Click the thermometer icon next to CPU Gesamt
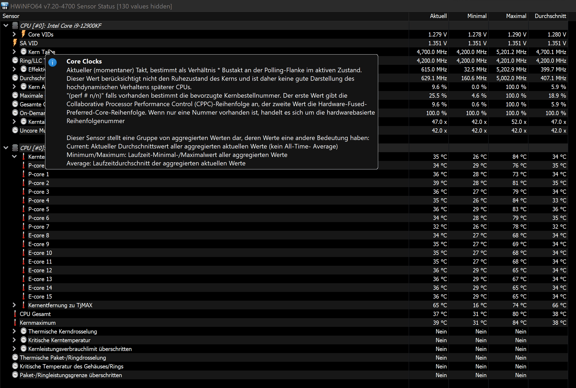This screenshot has height=388, width=576. pos(15,314)
